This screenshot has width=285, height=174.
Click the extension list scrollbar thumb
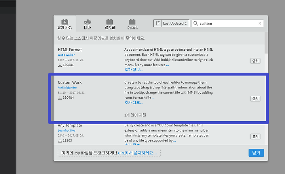point(266,43)
